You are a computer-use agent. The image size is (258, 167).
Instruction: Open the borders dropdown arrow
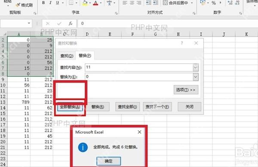[77, 3]
